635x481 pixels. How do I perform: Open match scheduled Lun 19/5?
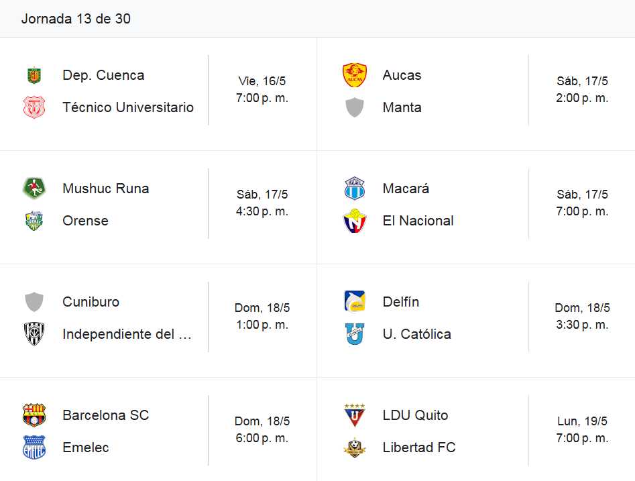[x=582, y=429]
